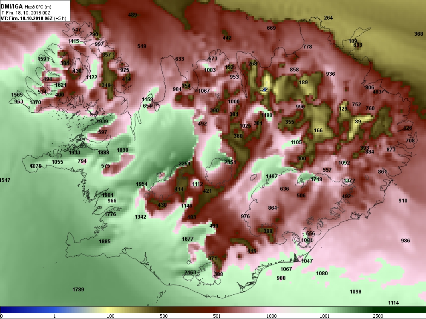Click the map value 2351

230,162
